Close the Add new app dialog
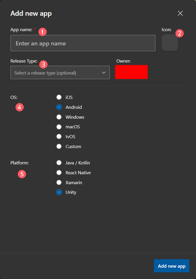This screenshot has height=279, width=196. pos(180,13)
